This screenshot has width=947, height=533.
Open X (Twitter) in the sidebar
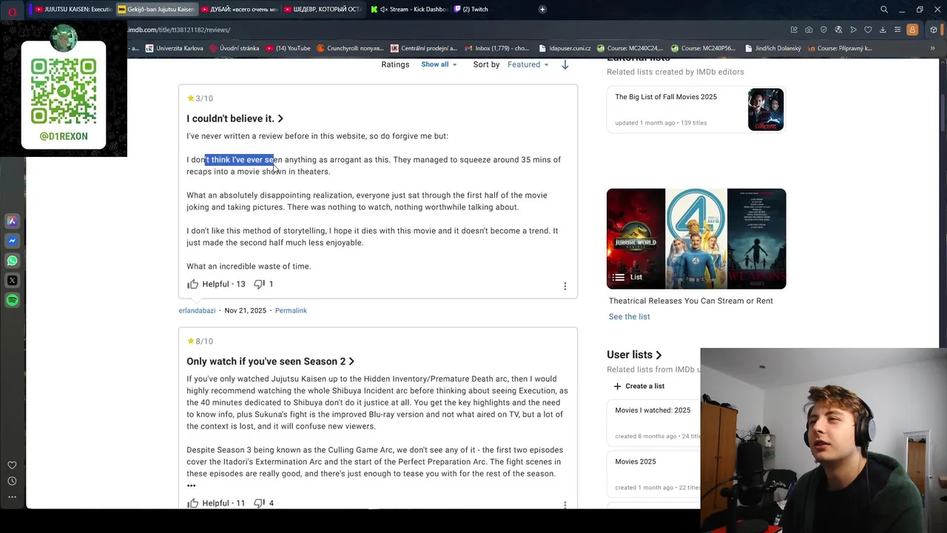coord(12,281)
